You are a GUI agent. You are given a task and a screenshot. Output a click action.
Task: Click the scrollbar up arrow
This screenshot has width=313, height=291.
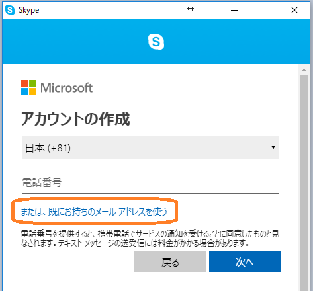click(x=304, y=70)
